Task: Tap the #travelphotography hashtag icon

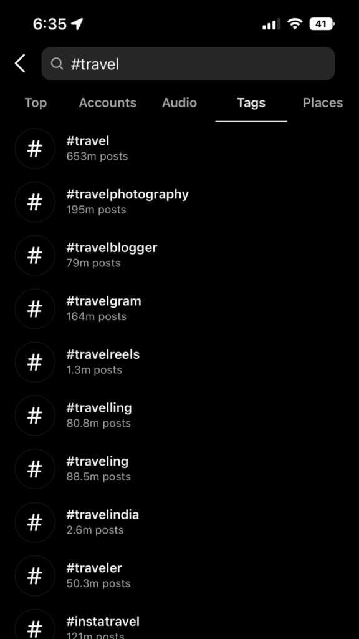Action: pyautogui.click(x=35, y=202)
